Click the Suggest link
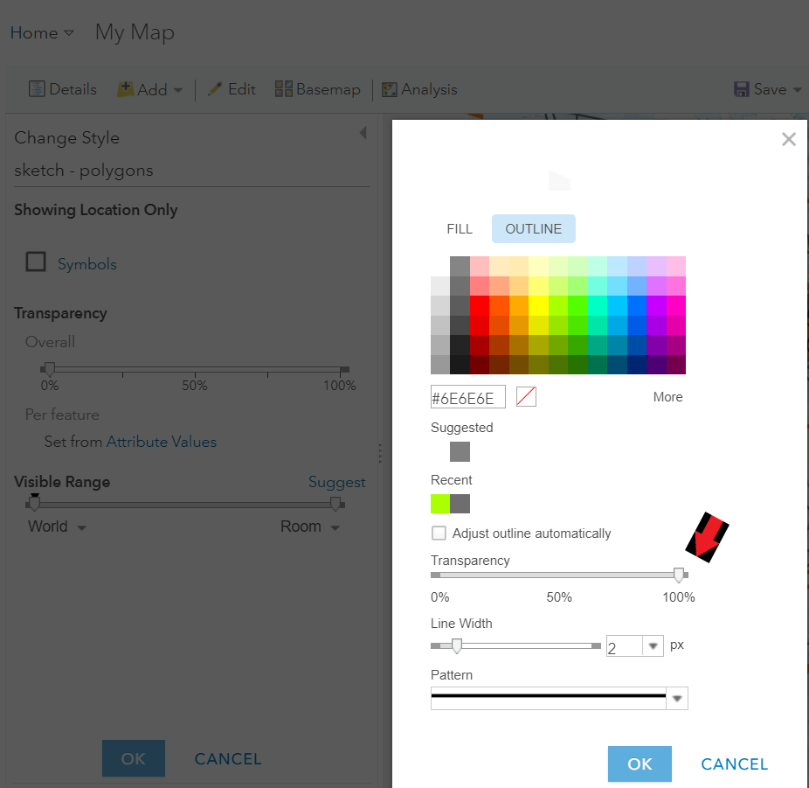The height and width of the screenshot is (788, 809). [337, 482]
